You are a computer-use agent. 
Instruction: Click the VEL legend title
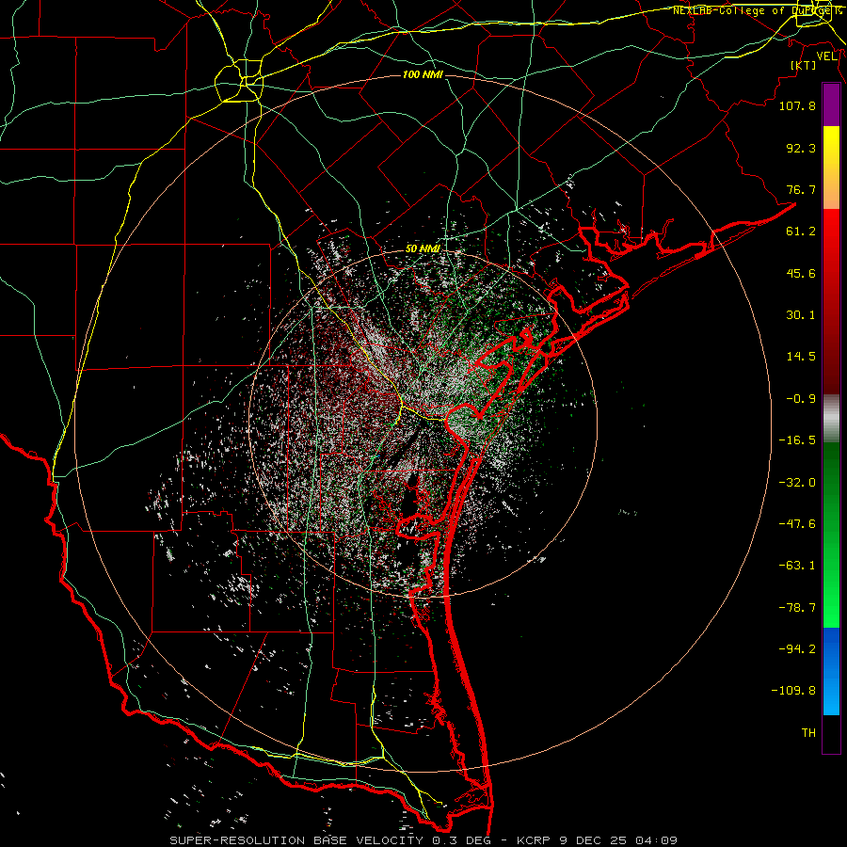tap(826, 56)
